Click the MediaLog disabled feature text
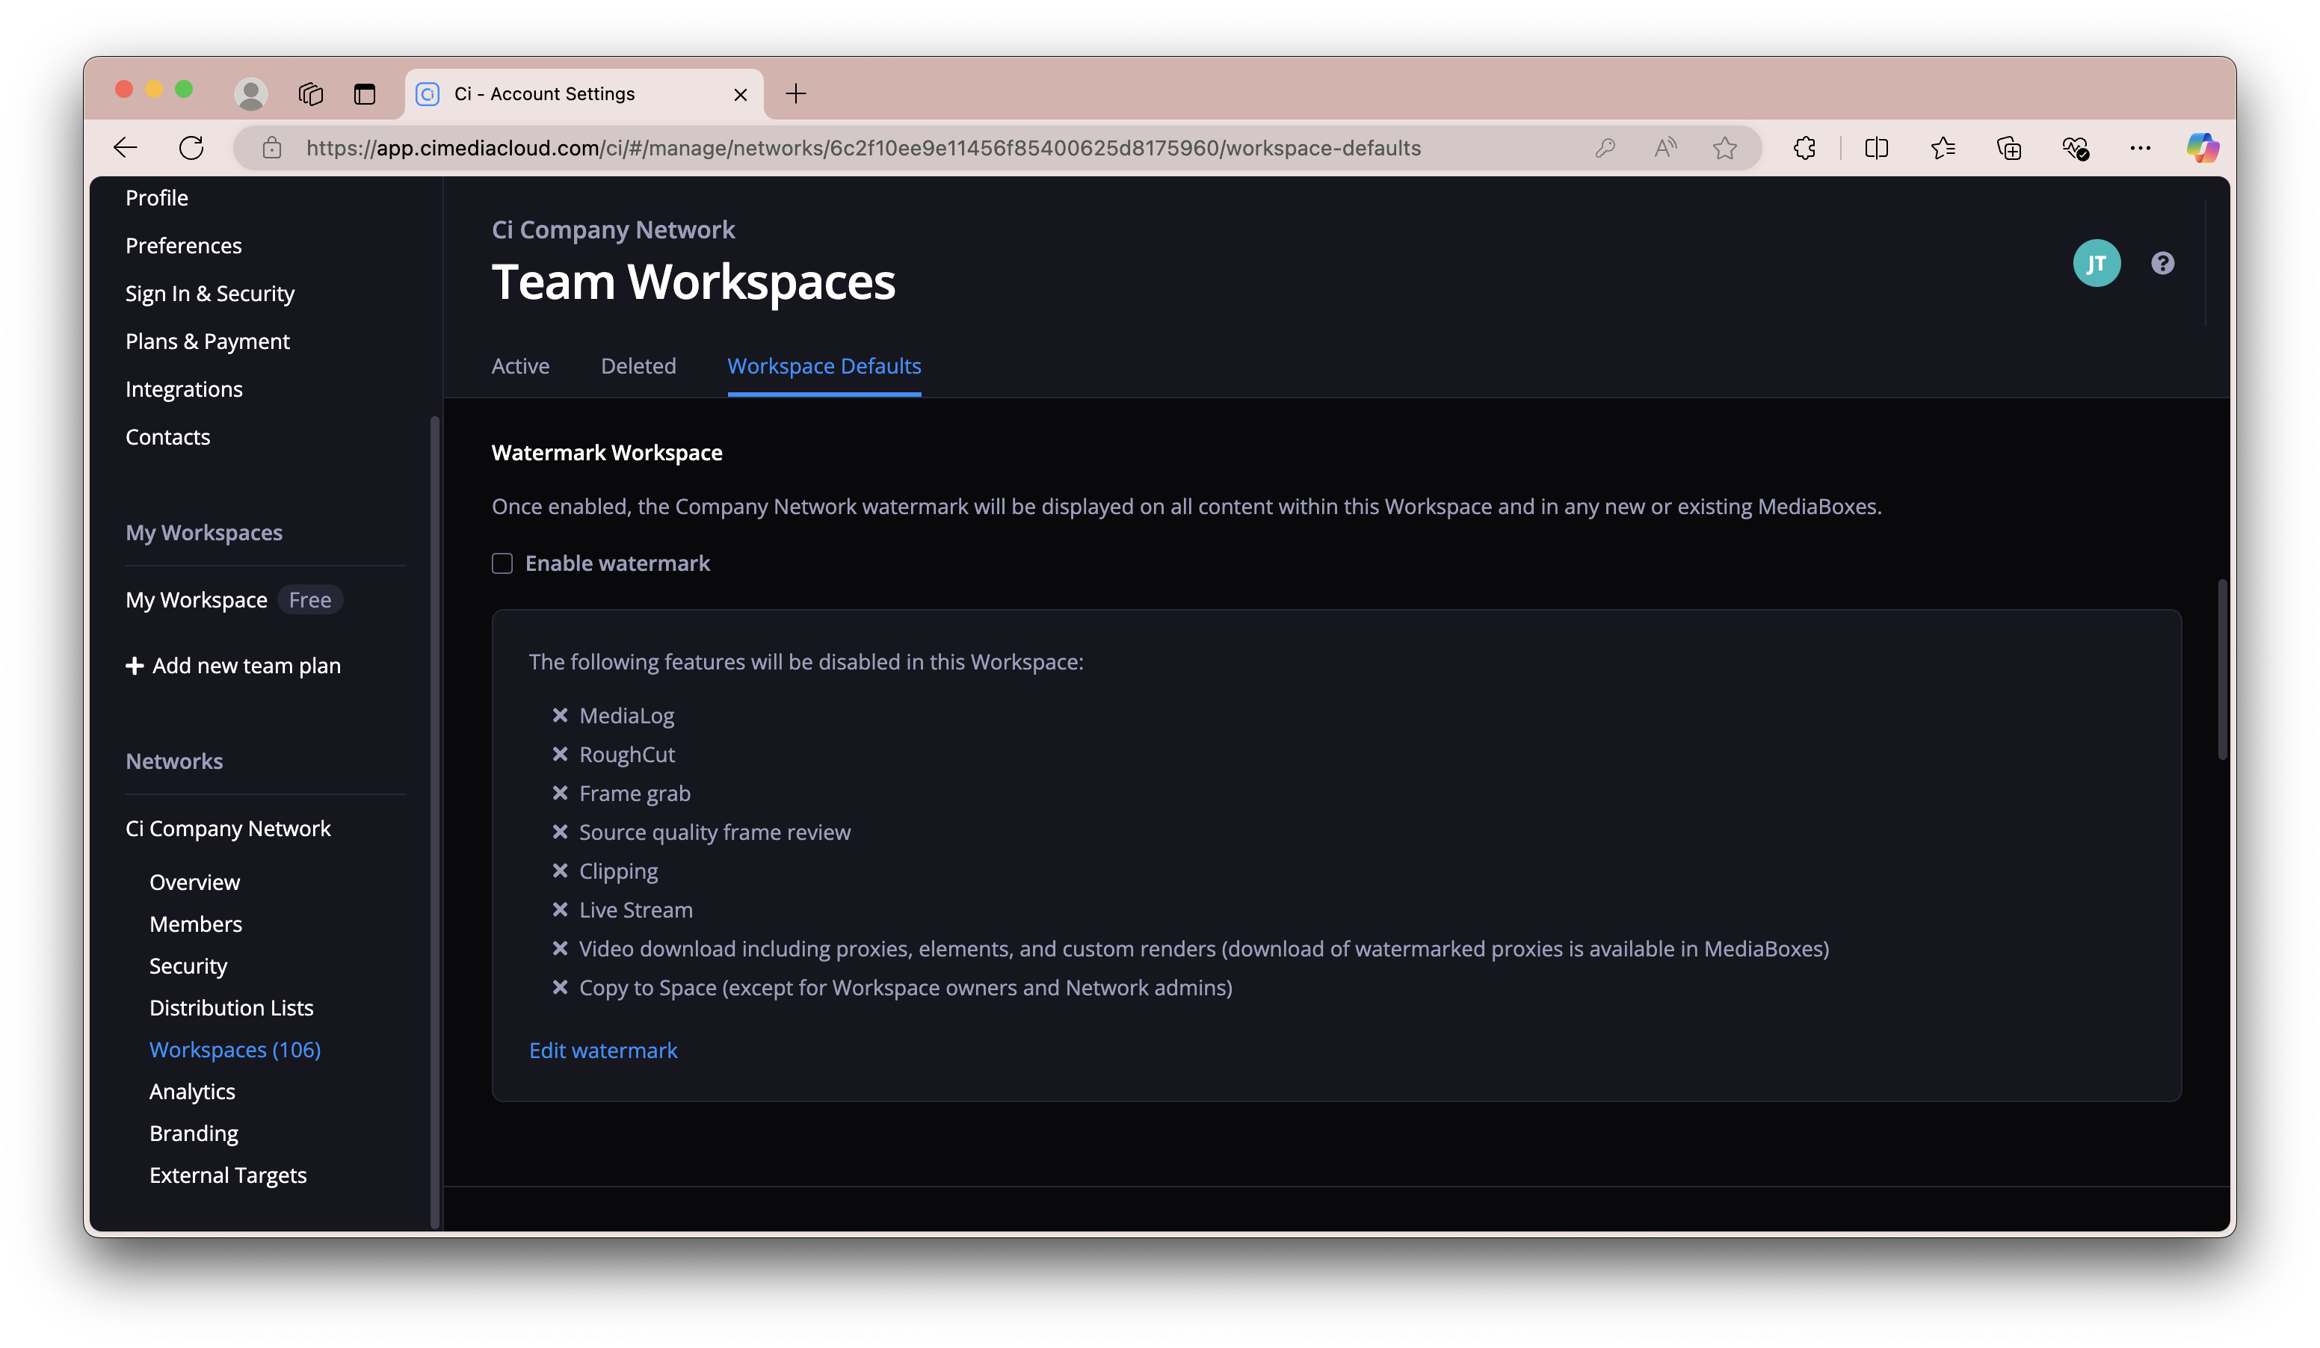The height and width of the screenshot is (1348, 2320). [626, 716]
